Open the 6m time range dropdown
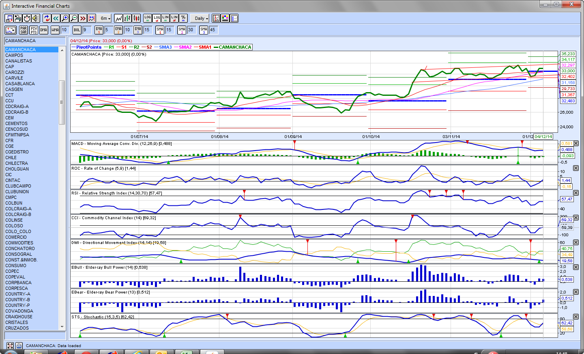This screenshot has width=584, height=354. 105,18
